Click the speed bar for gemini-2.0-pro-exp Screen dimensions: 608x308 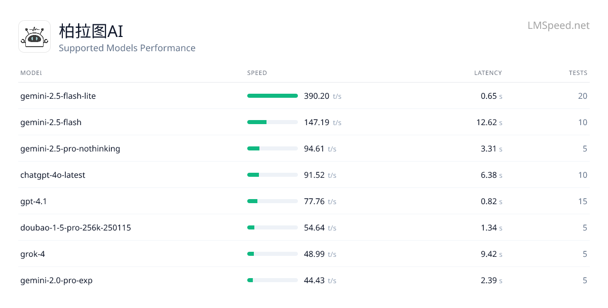(x=273, y=280)
